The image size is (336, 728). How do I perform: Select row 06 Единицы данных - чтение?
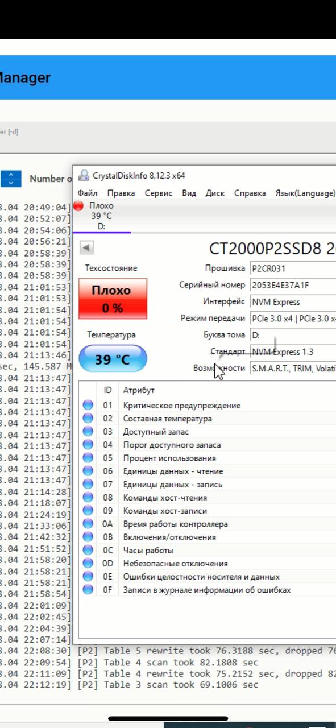pos(208,471)
